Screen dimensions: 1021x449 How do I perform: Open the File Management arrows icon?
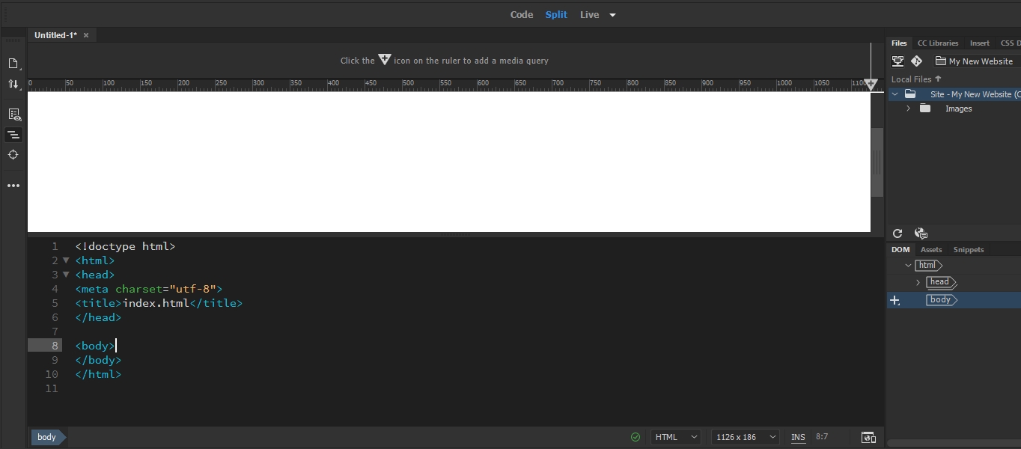click(x=13, y=84)
